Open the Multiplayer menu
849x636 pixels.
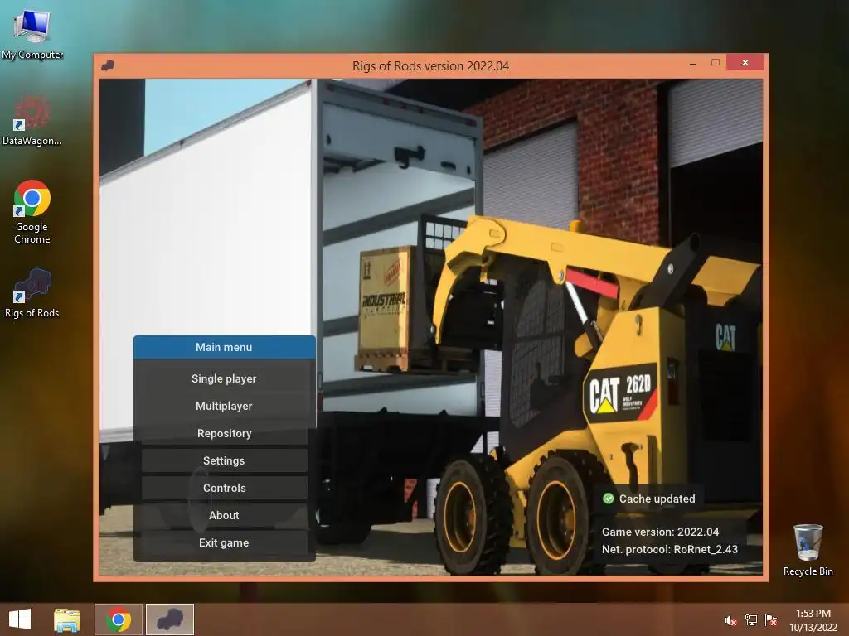[x=224, y=406]
